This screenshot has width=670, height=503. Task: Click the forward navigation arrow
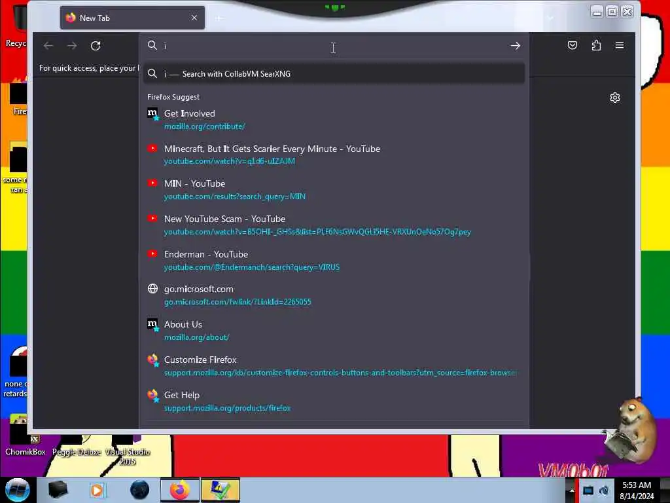click(x=72, y=46)
